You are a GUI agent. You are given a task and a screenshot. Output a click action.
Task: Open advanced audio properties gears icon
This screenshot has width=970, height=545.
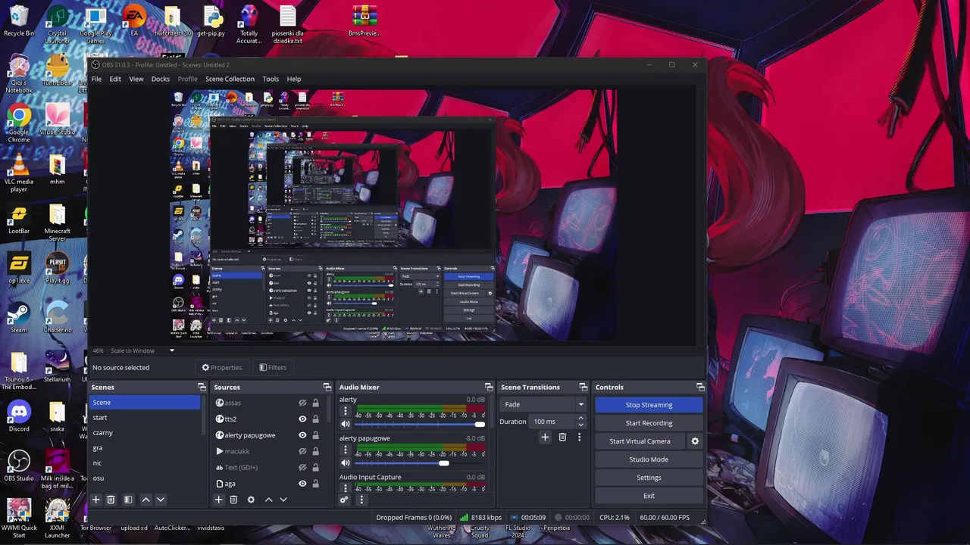click(344, 500)
